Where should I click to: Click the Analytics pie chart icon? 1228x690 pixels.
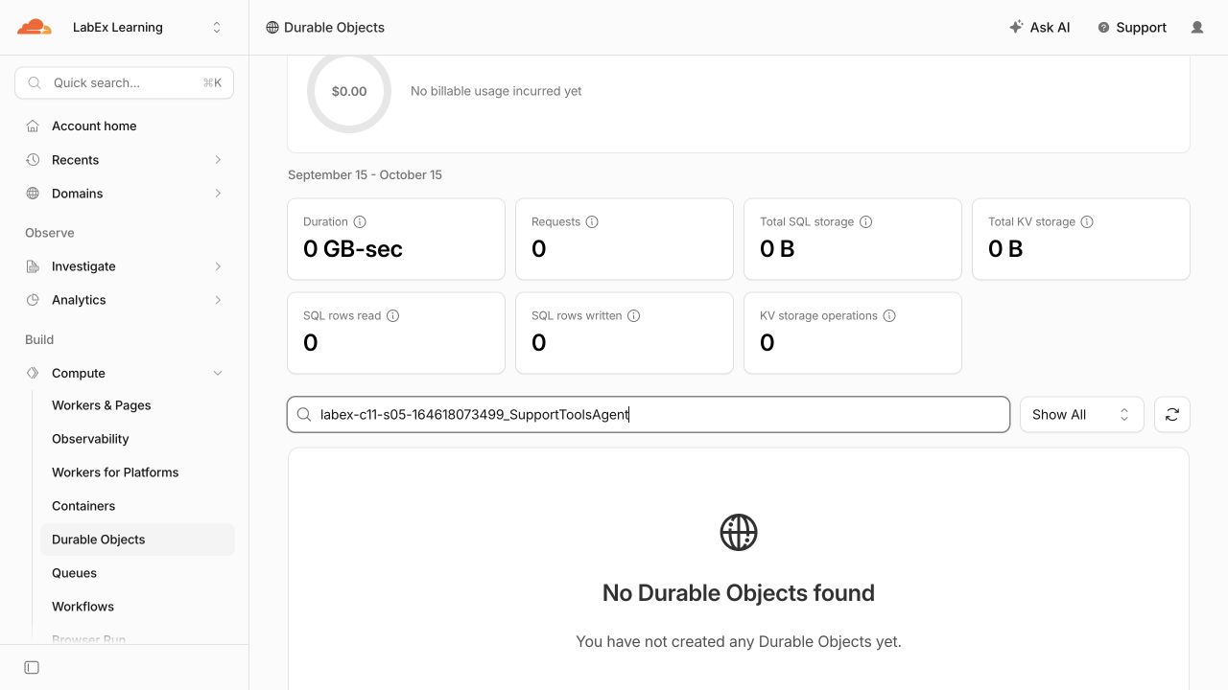click(33, 300)
